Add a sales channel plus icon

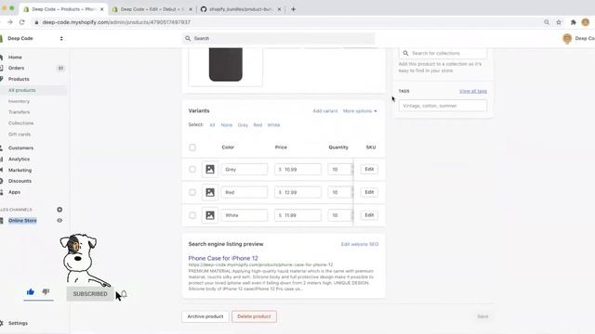point(59,210)
